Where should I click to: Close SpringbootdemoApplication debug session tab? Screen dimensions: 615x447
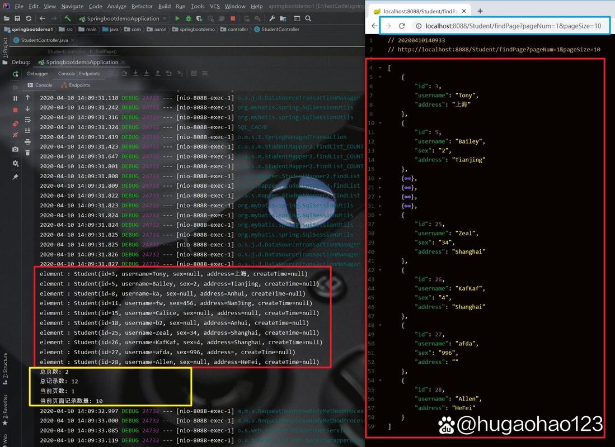coord(123,62)
